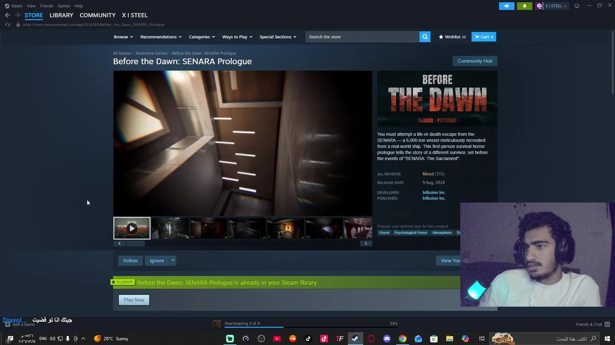The image size is (615, 345).
Task: Open the Community Hub
Action: (475, 61)
